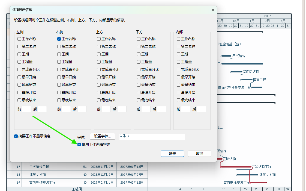Focus the 前 field under 右侧

coord(66,109)
